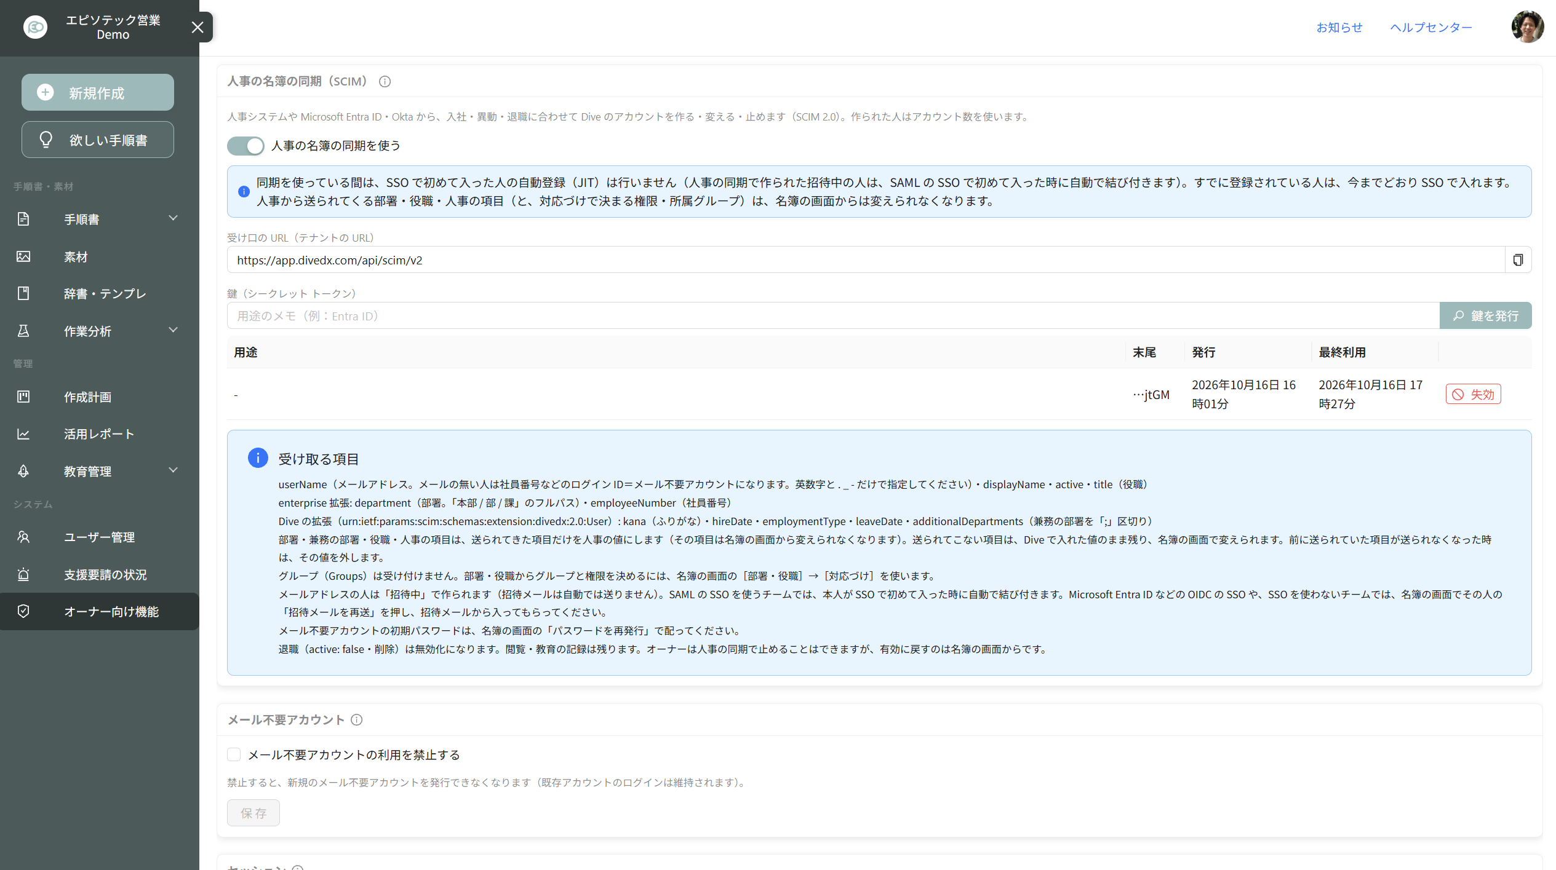Click the 最終利用 column header
This screenshot has height=870, width=1556.
click(x=1342, y=352)
